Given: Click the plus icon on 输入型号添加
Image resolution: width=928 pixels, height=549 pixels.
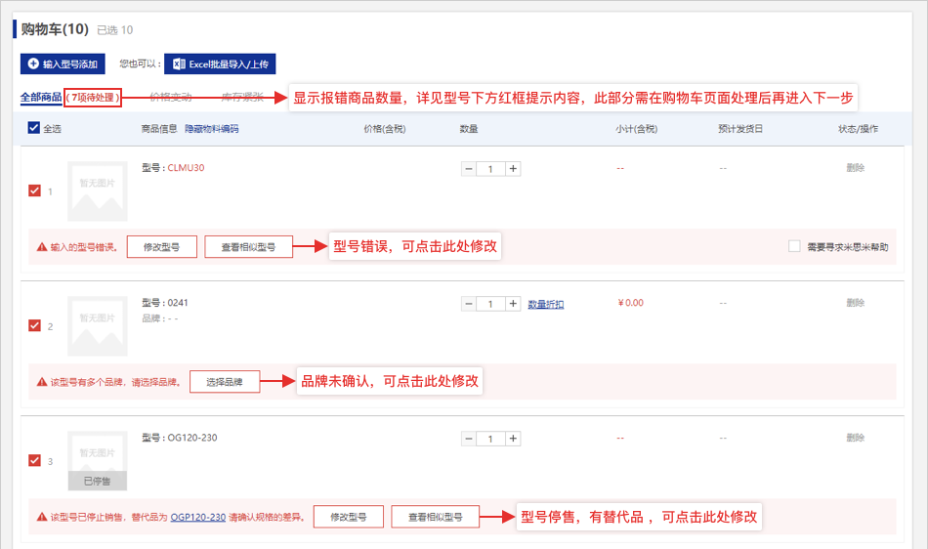Looking at the screenshot, I should (x=33, y=64).
